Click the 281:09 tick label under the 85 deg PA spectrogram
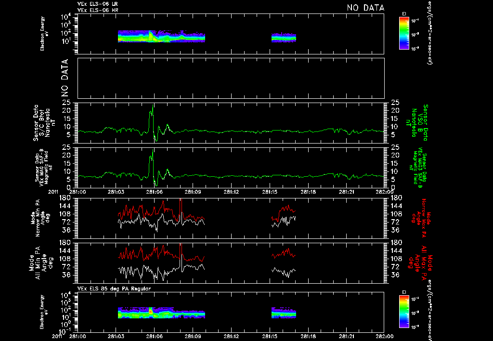 click(x=193, y=336)
